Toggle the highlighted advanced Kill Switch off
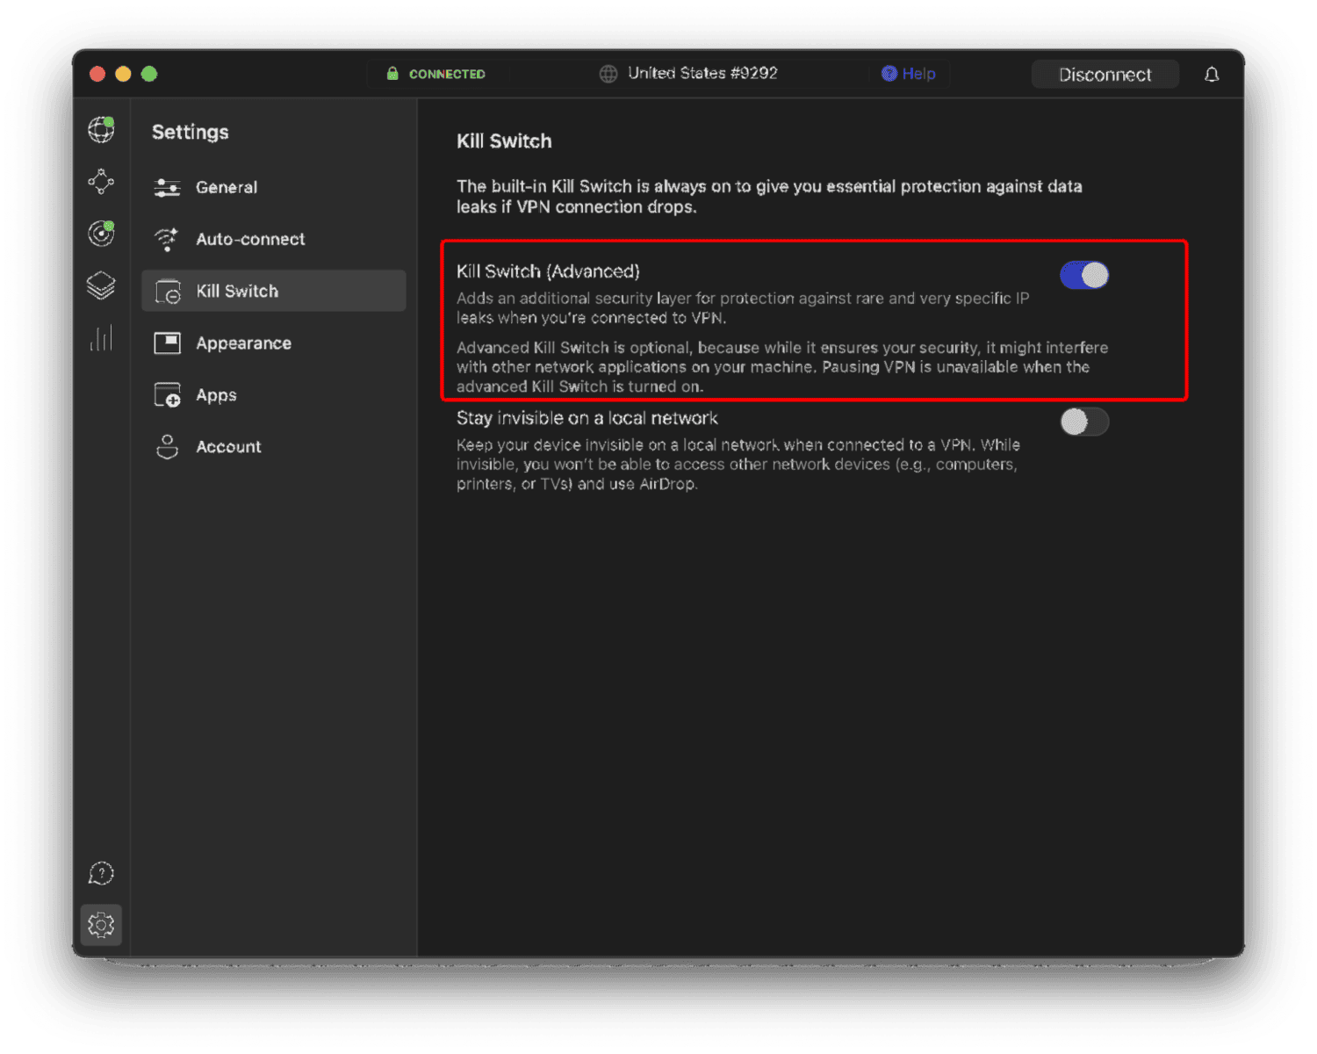The width and height of the screenshot is (1317, 1054). [1084, 274]
